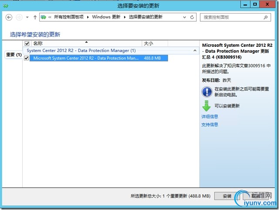Refresh the address bar location
The image size is (279, 210).
(192, 17)
